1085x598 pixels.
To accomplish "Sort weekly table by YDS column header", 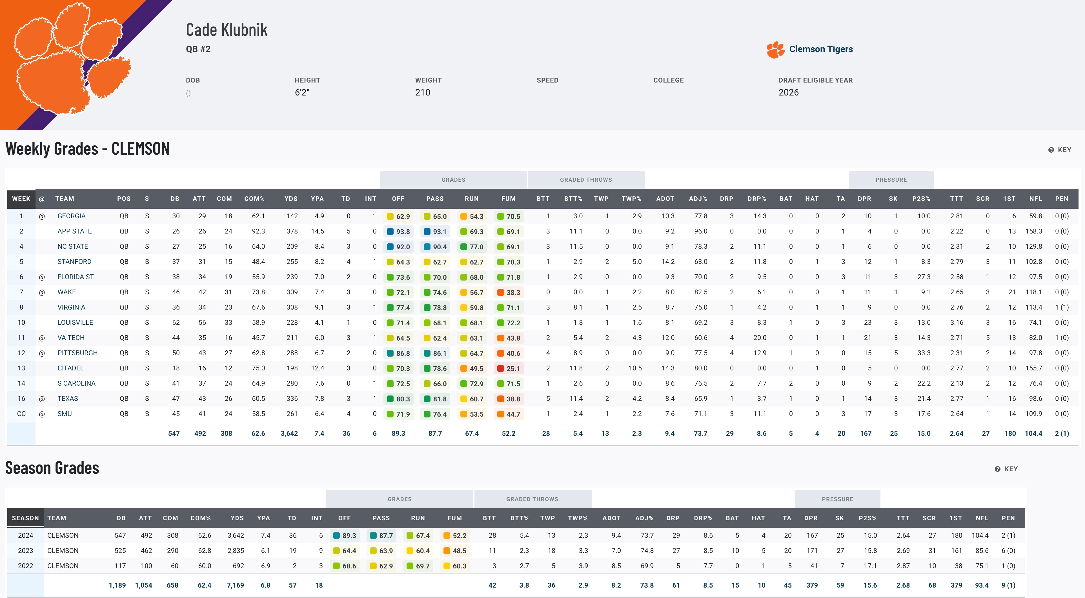I will point(291,199).
